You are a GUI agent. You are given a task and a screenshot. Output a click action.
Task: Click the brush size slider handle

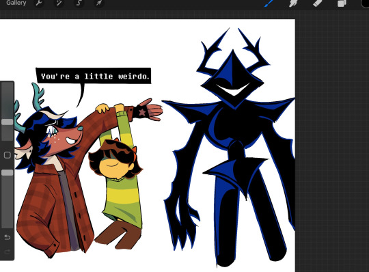pyautogui.click(x=8, y=122)
